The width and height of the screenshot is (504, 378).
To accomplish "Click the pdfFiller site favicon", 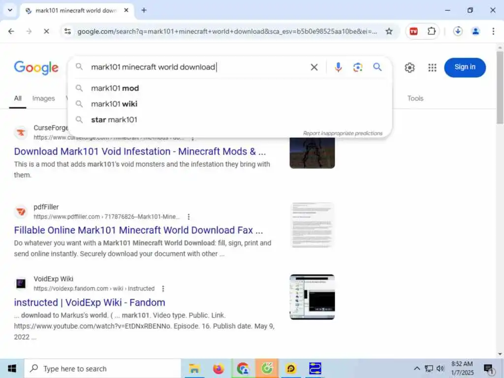I will [x=21, y=212].
